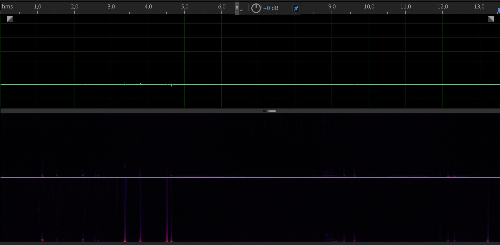Click the 3,0 mark on time ruler
Image resolution: width=500 pixels, height=245 pixels.
pyautogui.click(x=111, y=7)
